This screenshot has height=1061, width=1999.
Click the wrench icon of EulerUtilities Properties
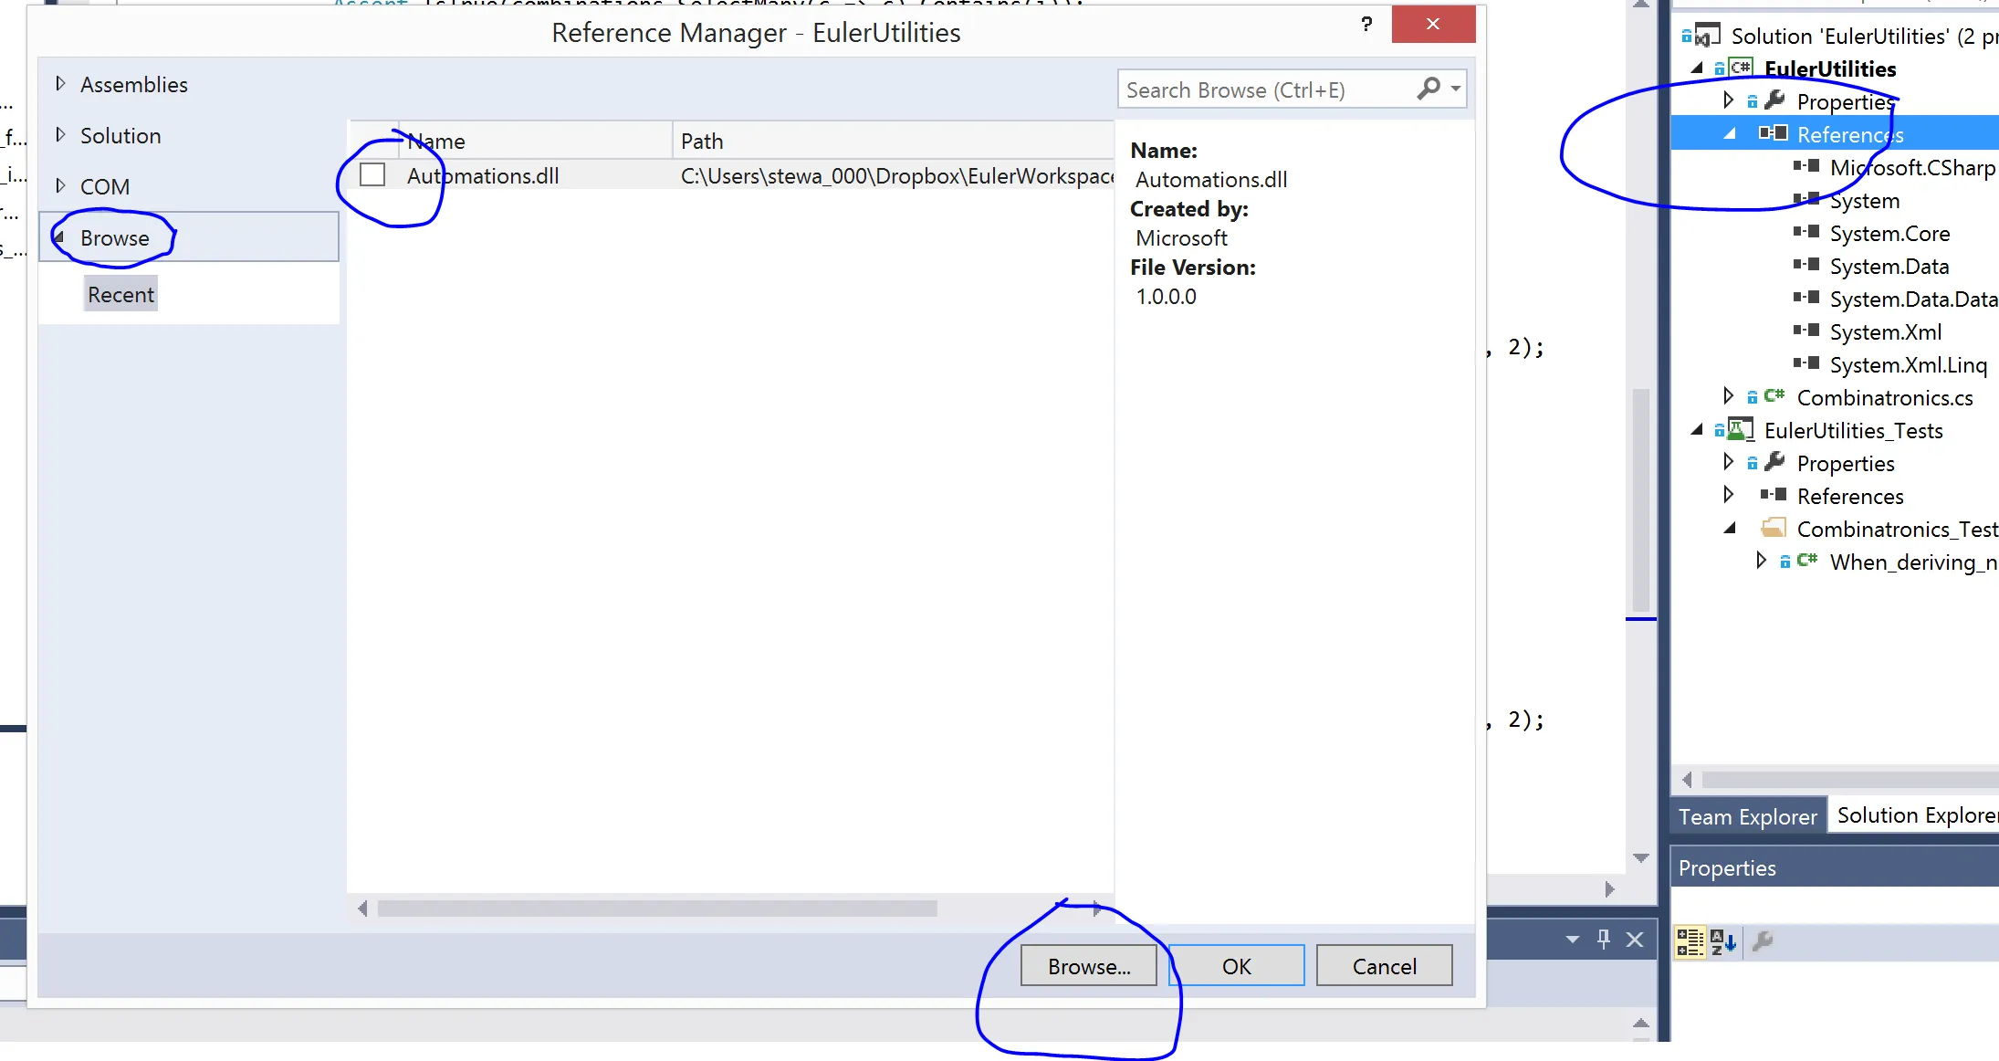(x=1774, y=100)
